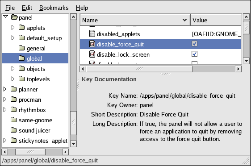Tick the partially visible checkbox below disable_lock_screen
The height and width of the screenshot is (166, 251).
point(194,62)
